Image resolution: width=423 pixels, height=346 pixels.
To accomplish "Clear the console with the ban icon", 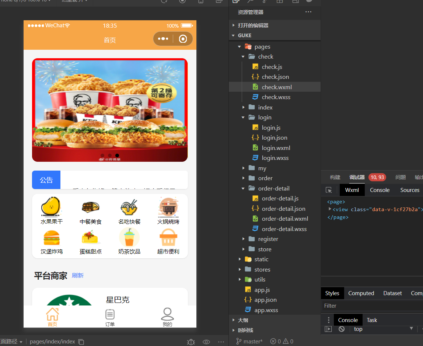I will [x=342, y=329].
